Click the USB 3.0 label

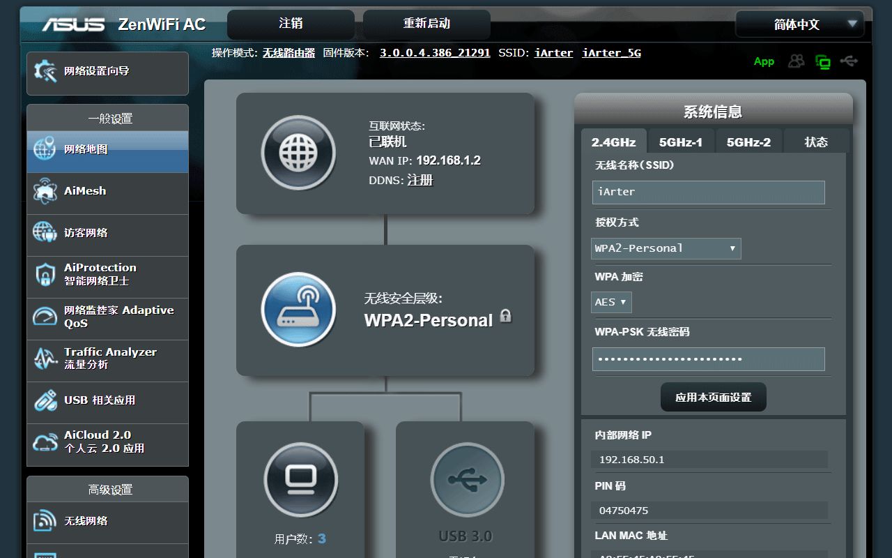pos(466,536)
